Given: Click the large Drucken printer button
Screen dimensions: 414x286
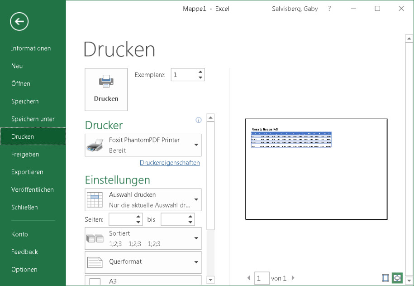Looking at the screenshot, I should tap(106, 89).
